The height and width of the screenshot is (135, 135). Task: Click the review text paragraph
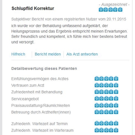69,34
